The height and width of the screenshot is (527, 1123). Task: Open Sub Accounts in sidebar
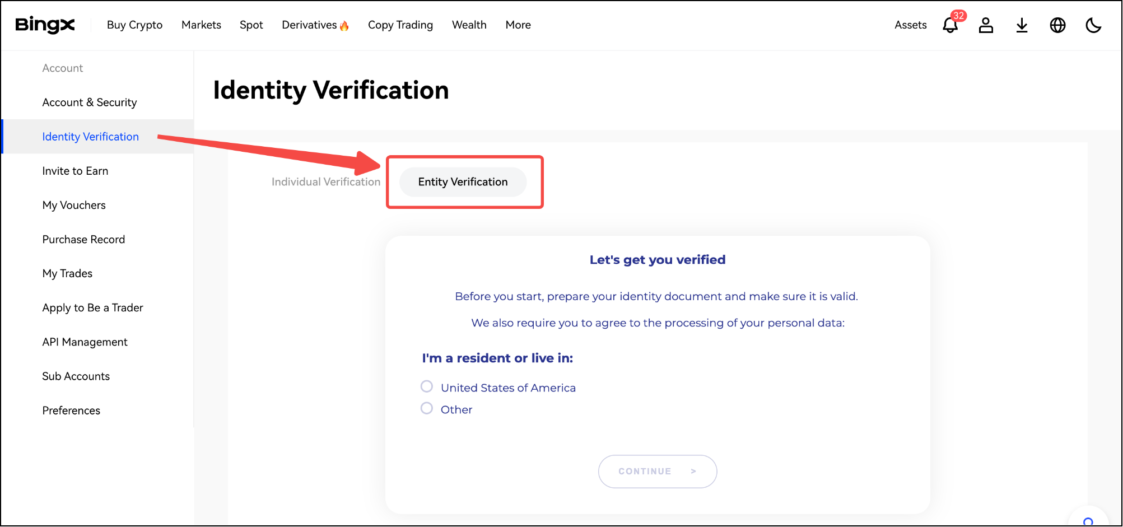click(x=76, y=376)
